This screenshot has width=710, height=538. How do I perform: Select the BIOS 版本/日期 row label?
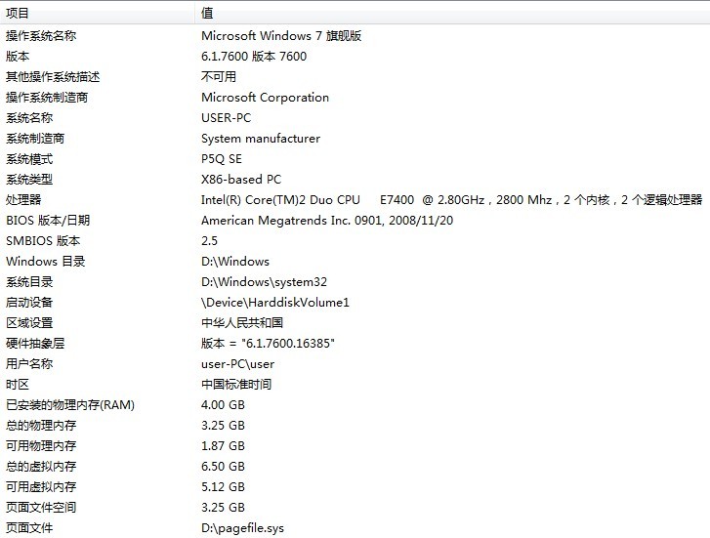(x=48, y=221)
